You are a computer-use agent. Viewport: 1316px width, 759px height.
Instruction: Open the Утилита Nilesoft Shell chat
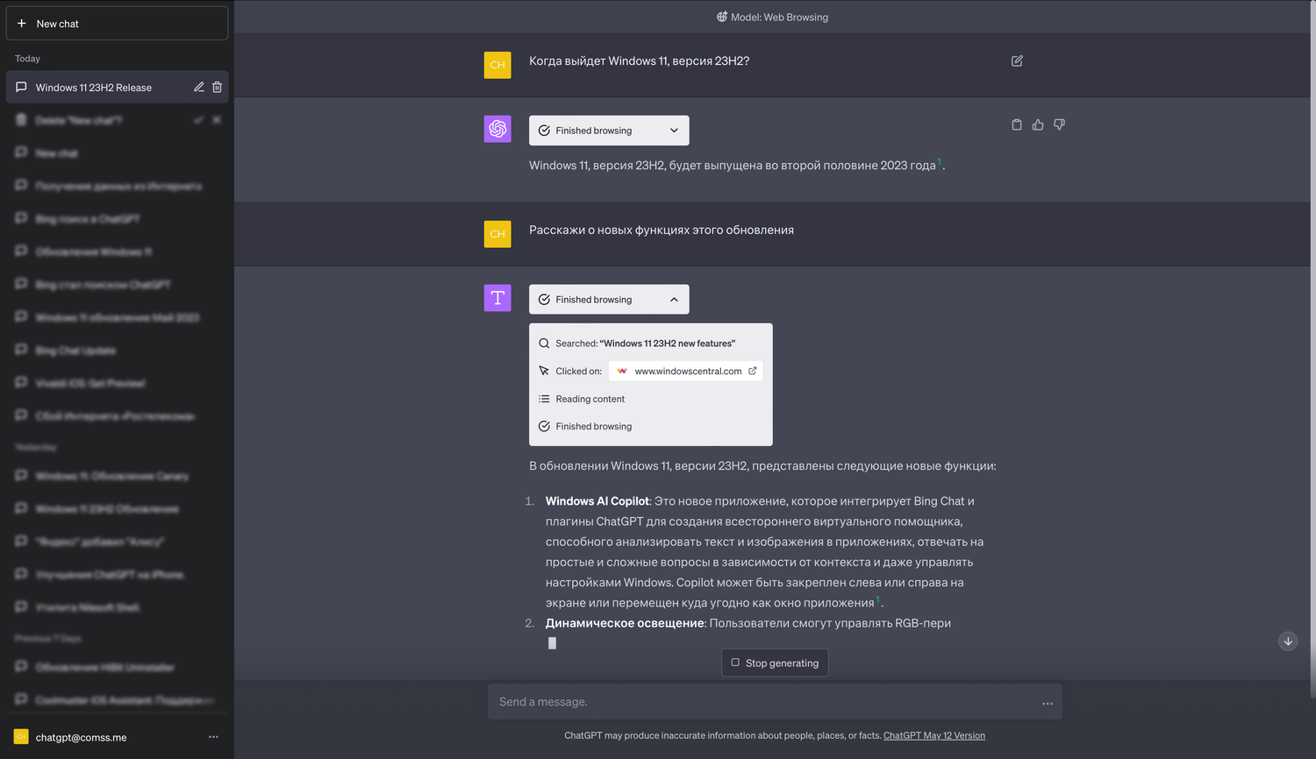(118, 607)
